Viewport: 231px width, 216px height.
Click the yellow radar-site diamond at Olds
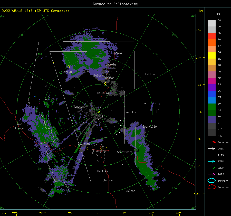click(98, 112)
